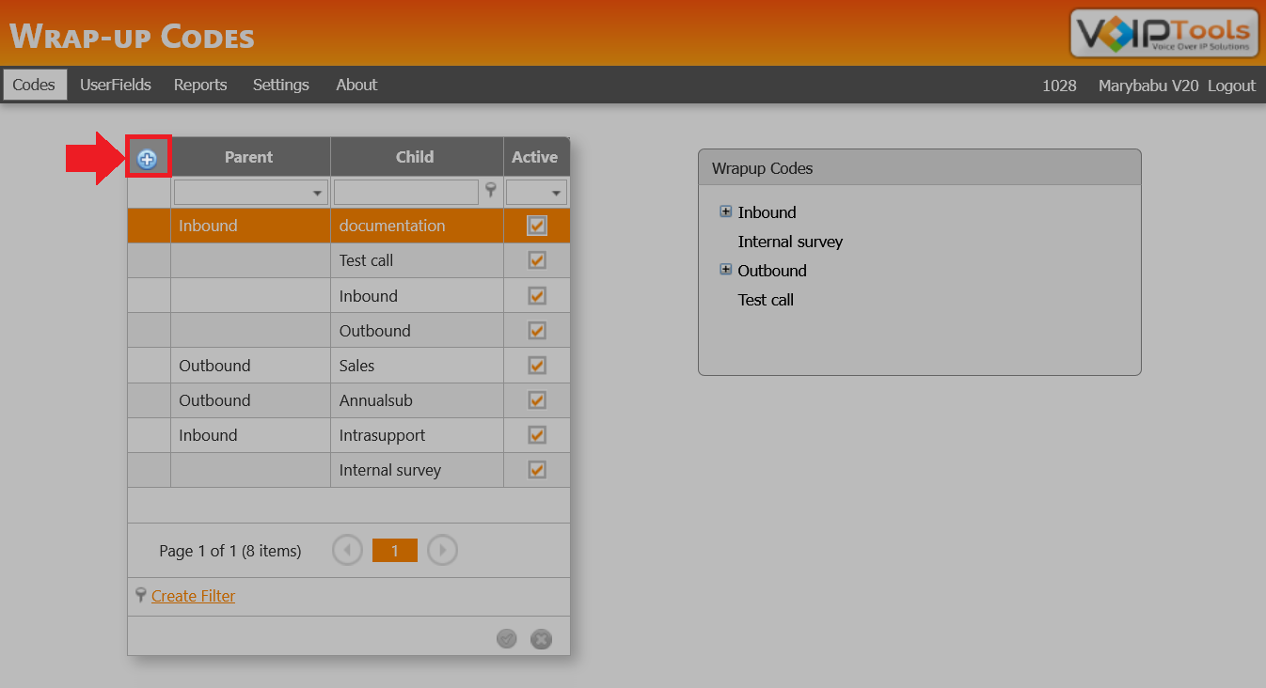Click the Create Filter link
Screen dimensions: 1266x688
[x=192, y=595]
